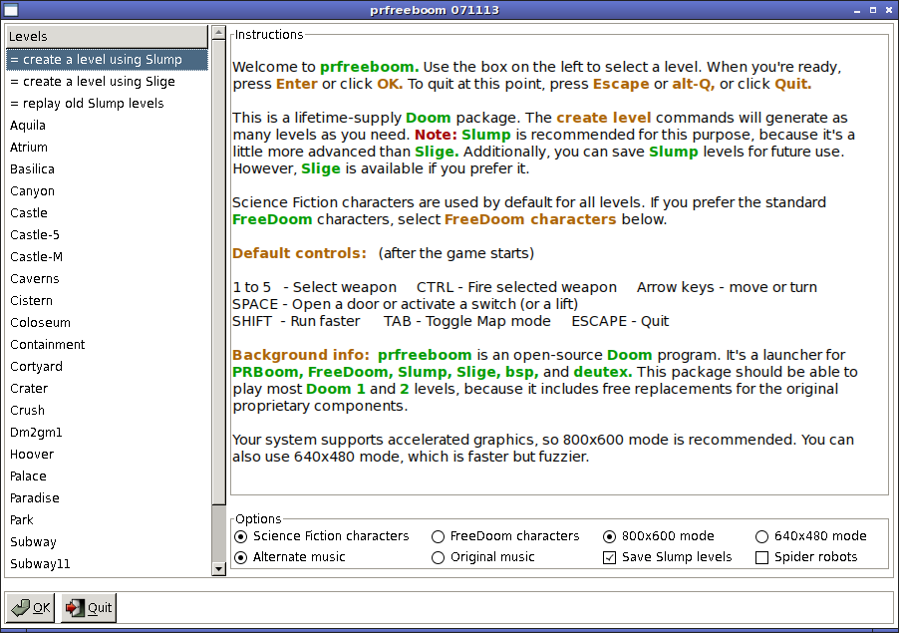Select the Aquila level

[108, 125]
